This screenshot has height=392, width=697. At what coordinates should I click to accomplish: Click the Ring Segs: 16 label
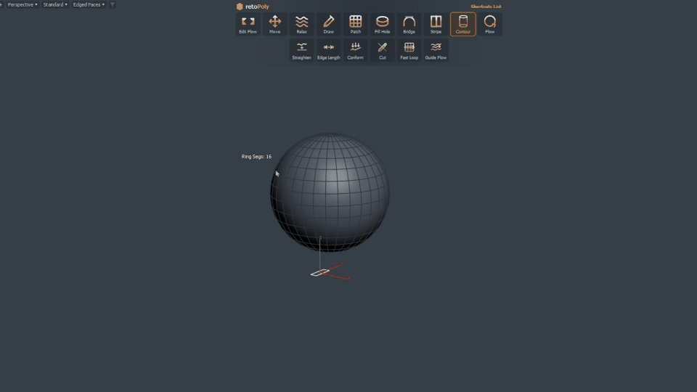tap(256, 157)
